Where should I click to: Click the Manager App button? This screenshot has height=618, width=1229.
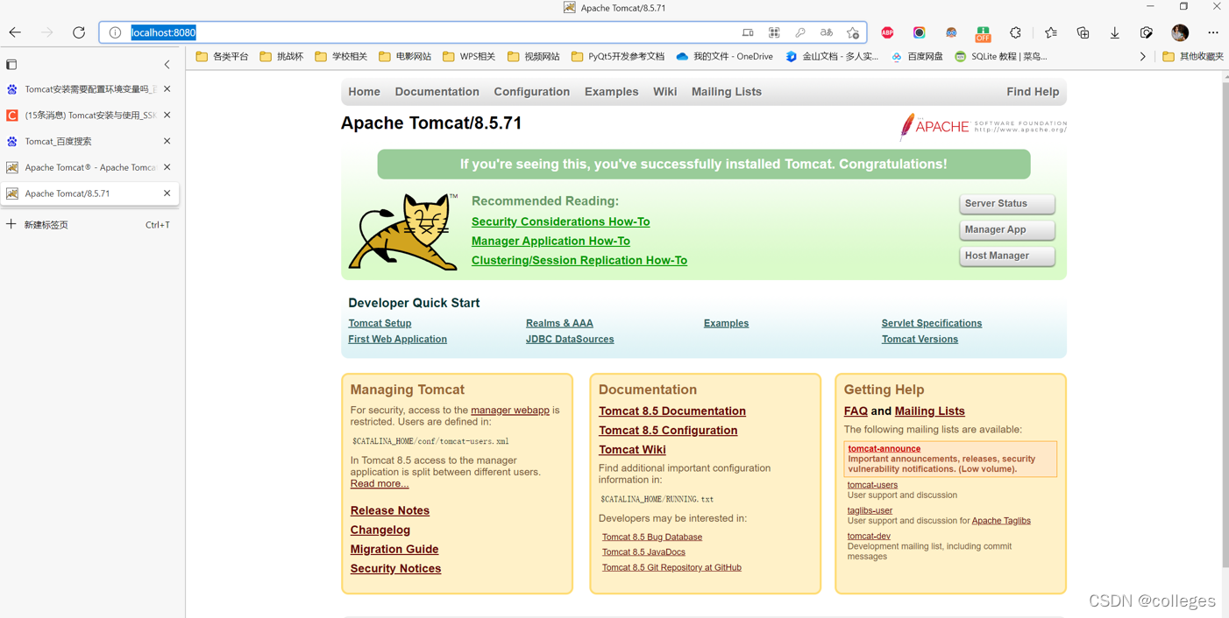[1006, 229]
